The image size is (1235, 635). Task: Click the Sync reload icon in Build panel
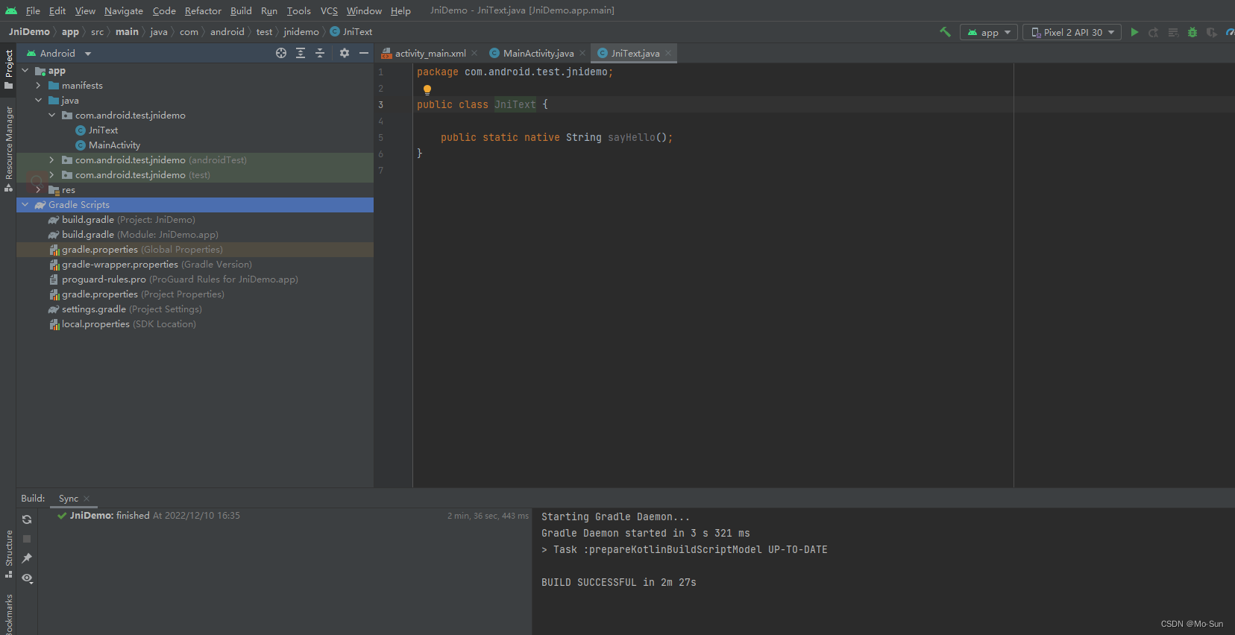click(27, 519)
